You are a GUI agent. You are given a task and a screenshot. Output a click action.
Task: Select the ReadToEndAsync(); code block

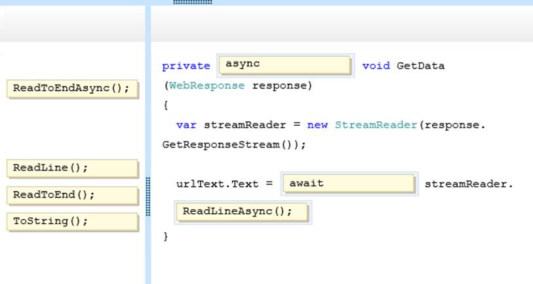click(72, 89)
